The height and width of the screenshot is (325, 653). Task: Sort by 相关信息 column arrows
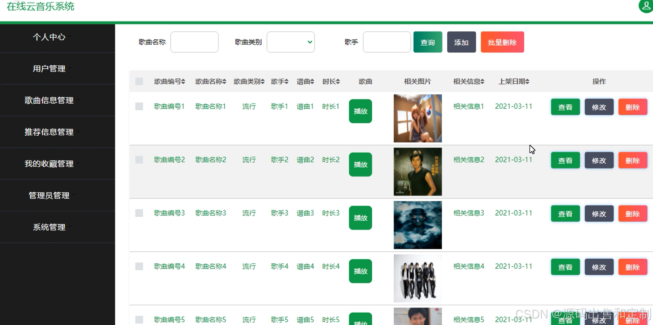click(482, 82)
